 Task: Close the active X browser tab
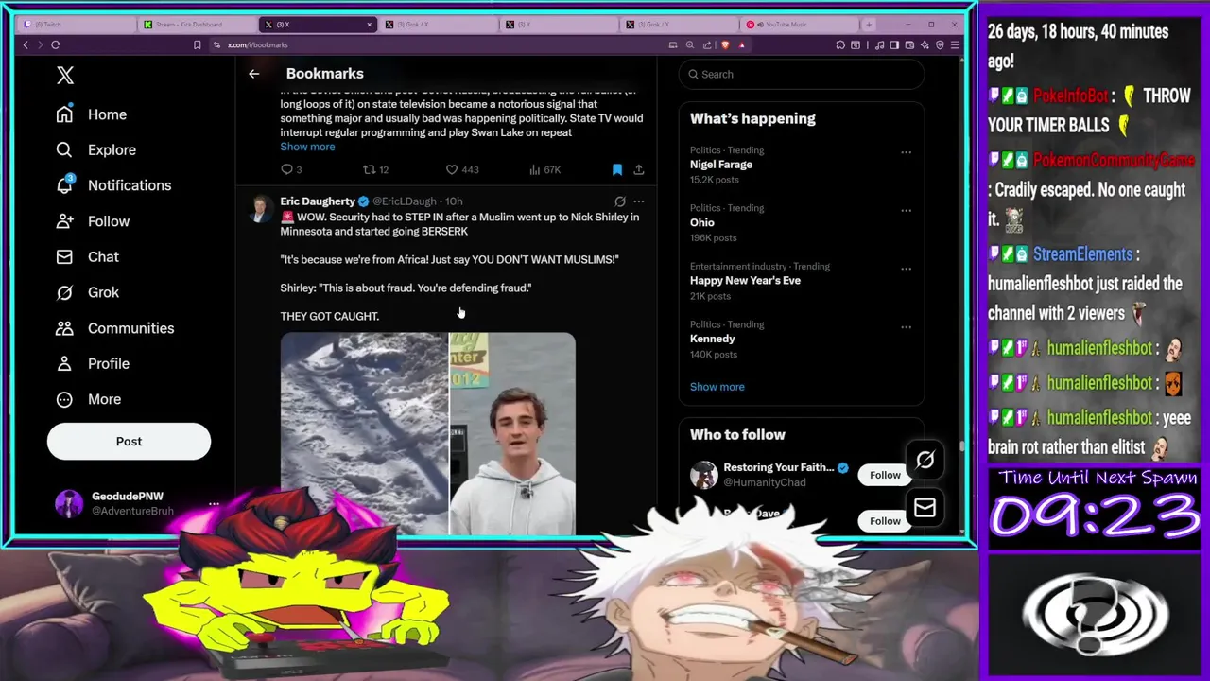pyautogui.click(x=370, y=25)
